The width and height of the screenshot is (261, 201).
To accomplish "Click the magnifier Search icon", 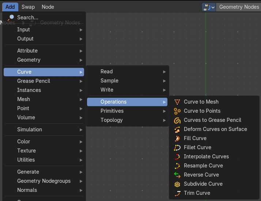I will pyautogui.click(x=11, y=18).
